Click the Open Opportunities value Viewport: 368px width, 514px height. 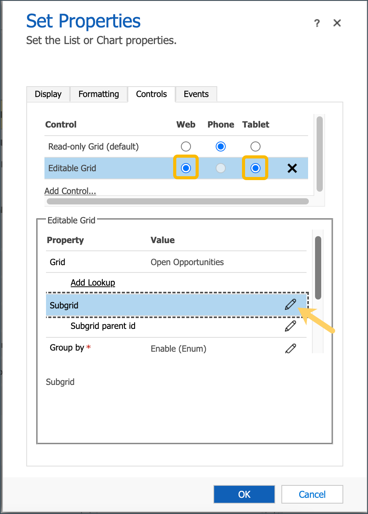[x=187, y=262]
